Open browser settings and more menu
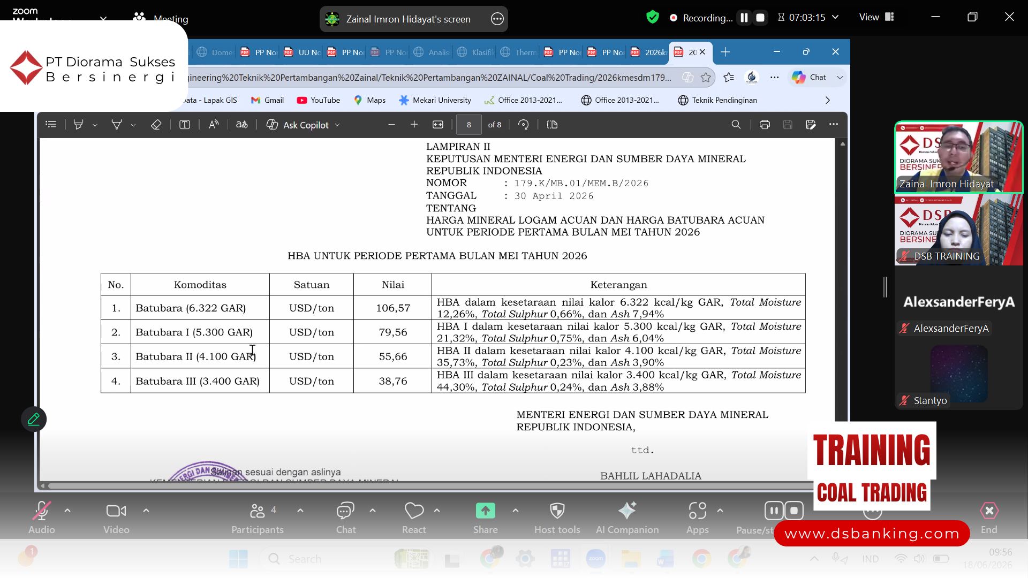The width and height of the screenshot is (1028, 578). (x=774, y=78)
